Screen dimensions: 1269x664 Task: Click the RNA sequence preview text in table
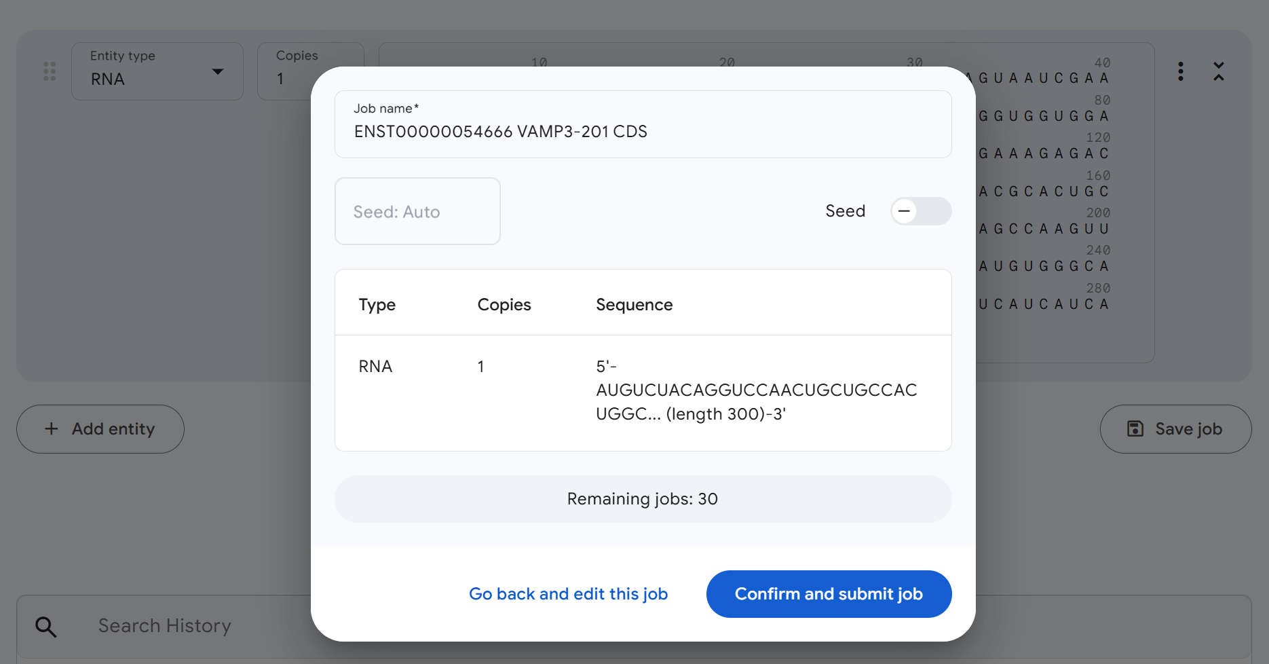[x=756, y=390]
